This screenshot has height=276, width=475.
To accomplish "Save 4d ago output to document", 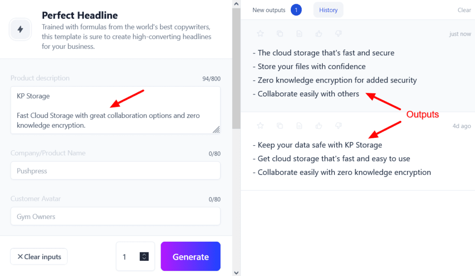I will pyautogui.click(x=299, y=125).
